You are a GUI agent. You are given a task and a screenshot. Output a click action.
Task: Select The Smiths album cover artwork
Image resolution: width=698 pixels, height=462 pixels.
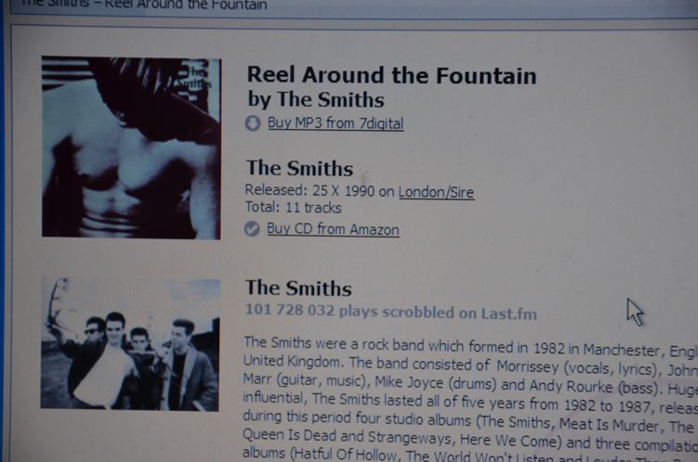coord(131,148)
